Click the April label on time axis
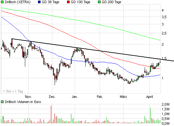The image size is (174, 126). pos(149,97)
